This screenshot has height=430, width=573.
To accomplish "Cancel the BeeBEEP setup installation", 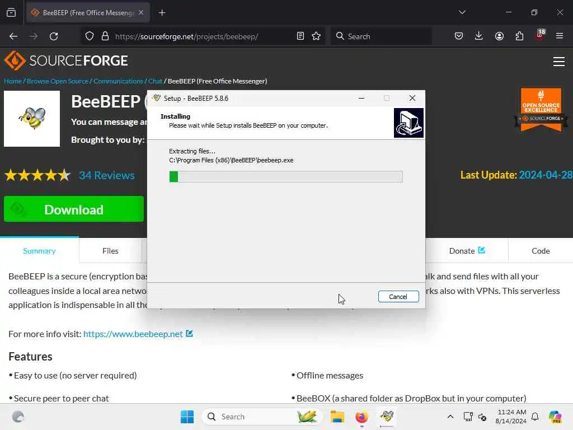I will (x=398, y=297).
